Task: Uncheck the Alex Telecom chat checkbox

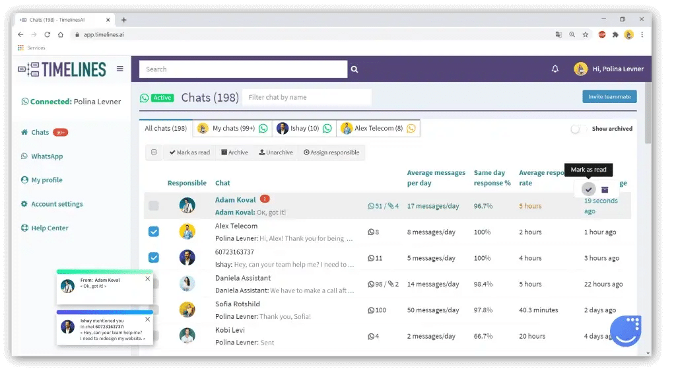Action: tap(154, 231)
